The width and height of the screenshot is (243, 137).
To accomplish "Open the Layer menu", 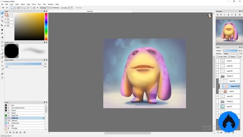I will pos(12,4).
